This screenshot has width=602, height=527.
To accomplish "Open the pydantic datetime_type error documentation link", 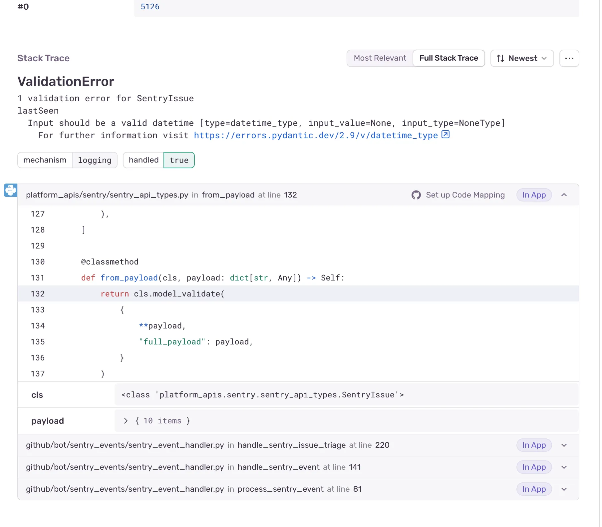I will point(315,135).
